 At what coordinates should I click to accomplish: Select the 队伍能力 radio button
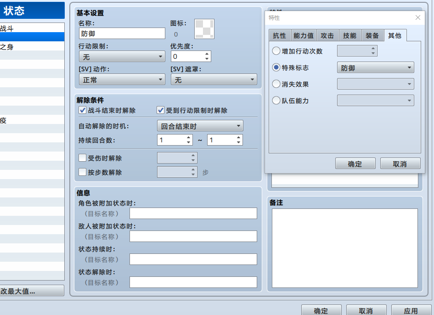click(x=276, y=100)
